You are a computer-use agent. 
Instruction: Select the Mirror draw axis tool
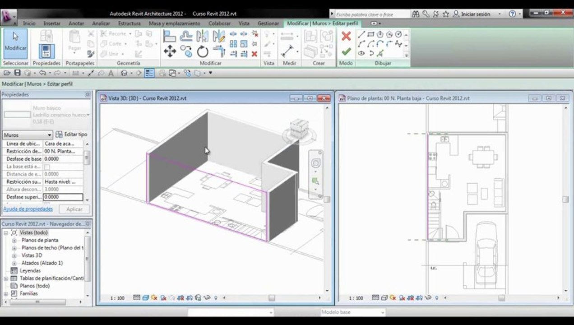pos(219,37)
